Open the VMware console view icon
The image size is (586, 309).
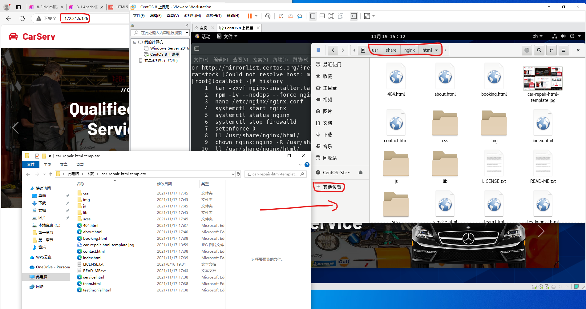tap(354, 16)
